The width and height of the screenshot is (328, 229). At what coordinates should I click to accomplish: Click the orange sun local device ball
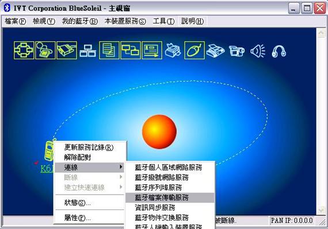pyautogui.click(x=159, y=132)
